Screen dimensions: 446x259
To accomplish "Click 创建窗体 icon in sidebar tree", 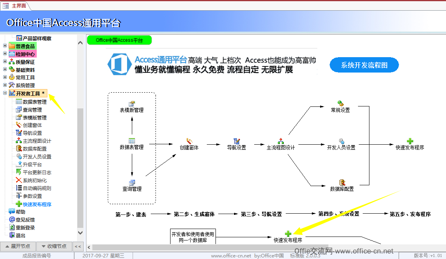I will click(19, 125).
